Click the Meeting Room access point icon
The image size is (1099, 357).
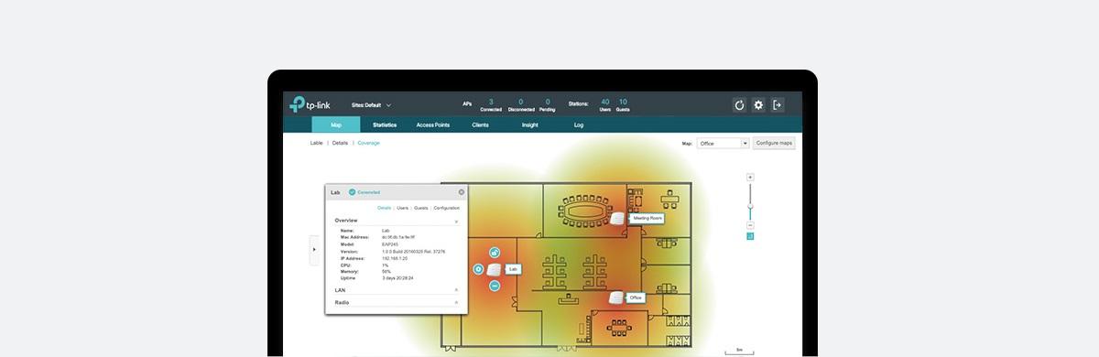pos(617,218)
